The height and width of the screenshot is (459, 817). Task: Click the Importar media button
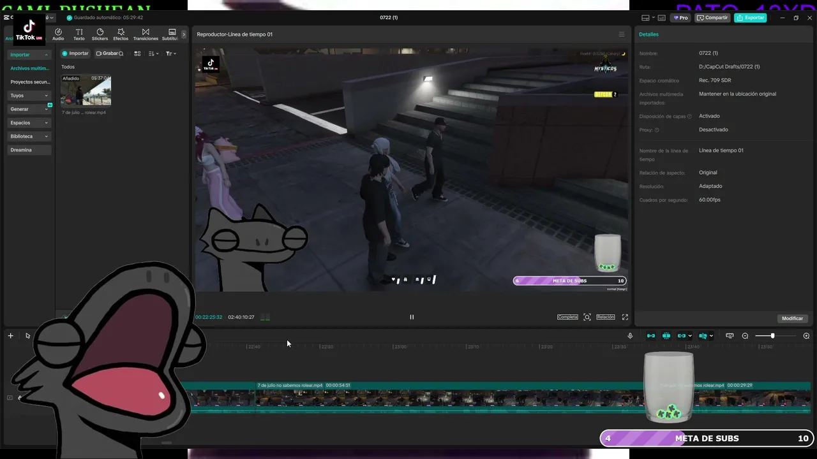click(x=75, y=54)
